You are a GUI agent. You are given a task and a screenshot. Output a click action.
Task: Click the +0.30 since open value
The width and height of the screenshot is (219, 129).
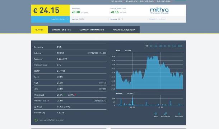point(76,12)
